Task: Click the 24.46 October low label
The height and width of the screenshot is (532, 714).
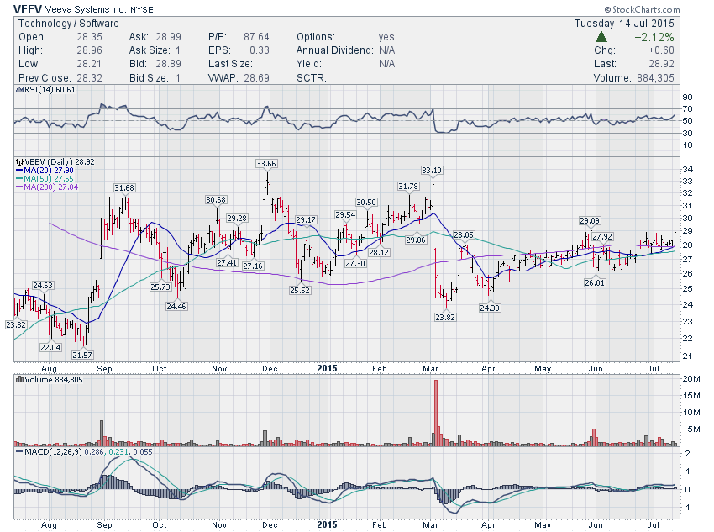Action: point(176,306)
